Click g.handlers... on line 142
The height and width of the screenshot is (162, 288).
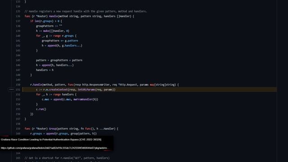pos(72,45)
